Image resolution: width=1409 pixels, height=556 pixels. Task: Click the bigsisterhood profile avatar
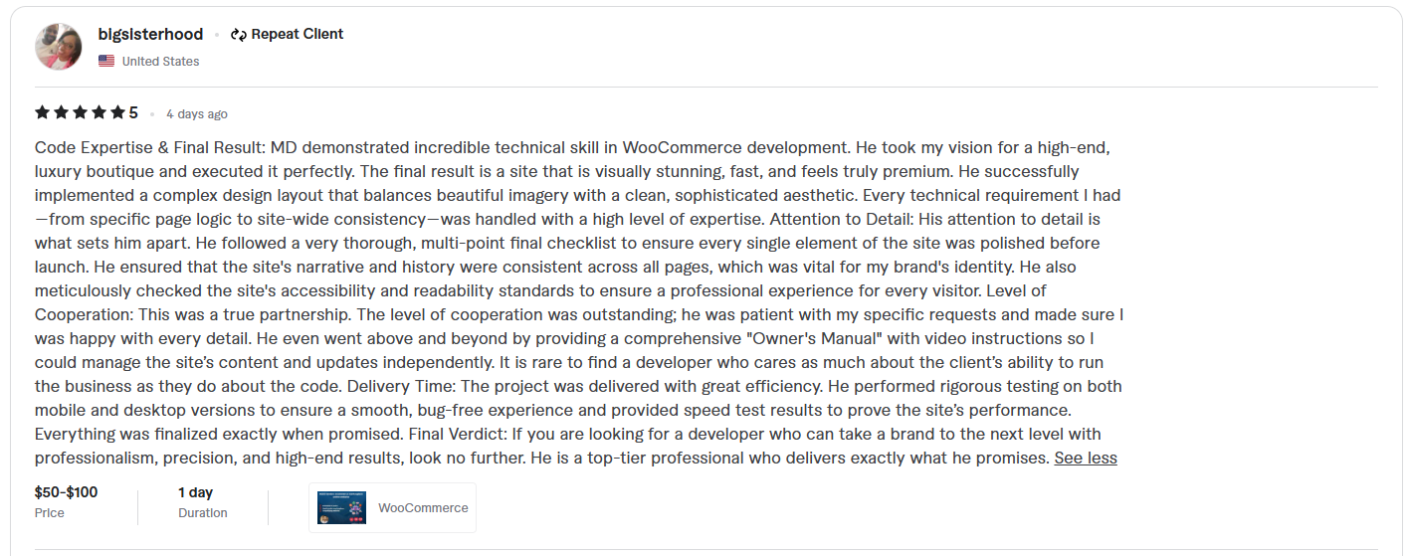pyautogui.click(x=59, y=47)
